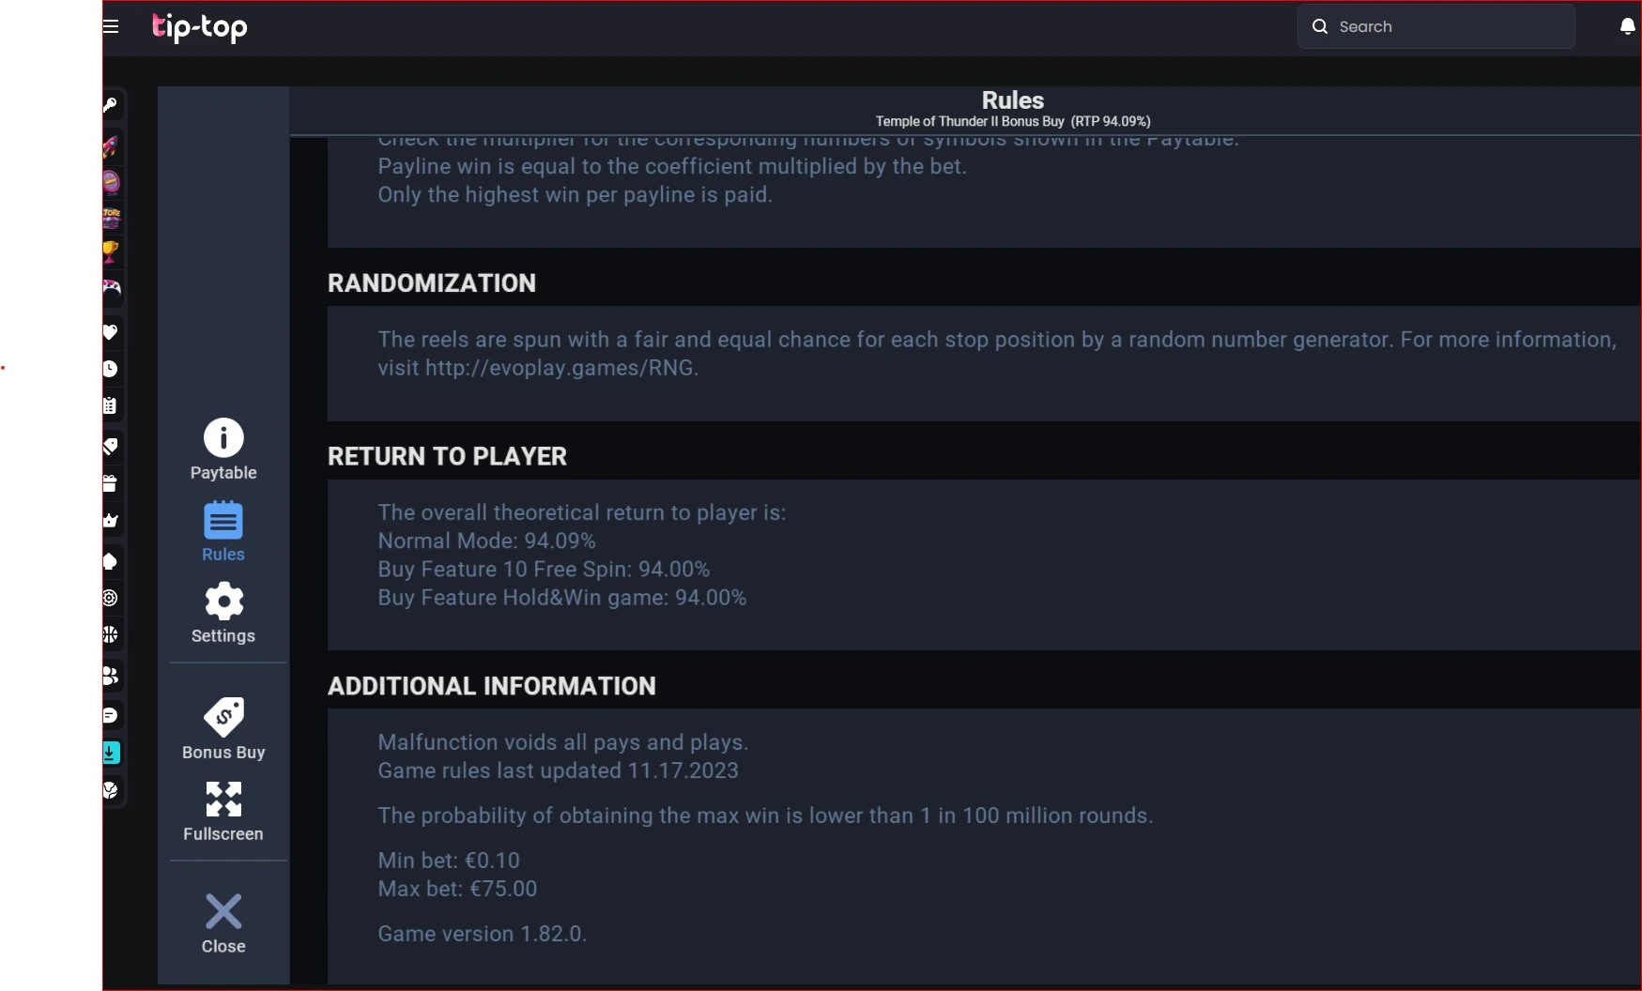
Task: Open the chat bubble icon in the sidebar
Action: point(111,715)
